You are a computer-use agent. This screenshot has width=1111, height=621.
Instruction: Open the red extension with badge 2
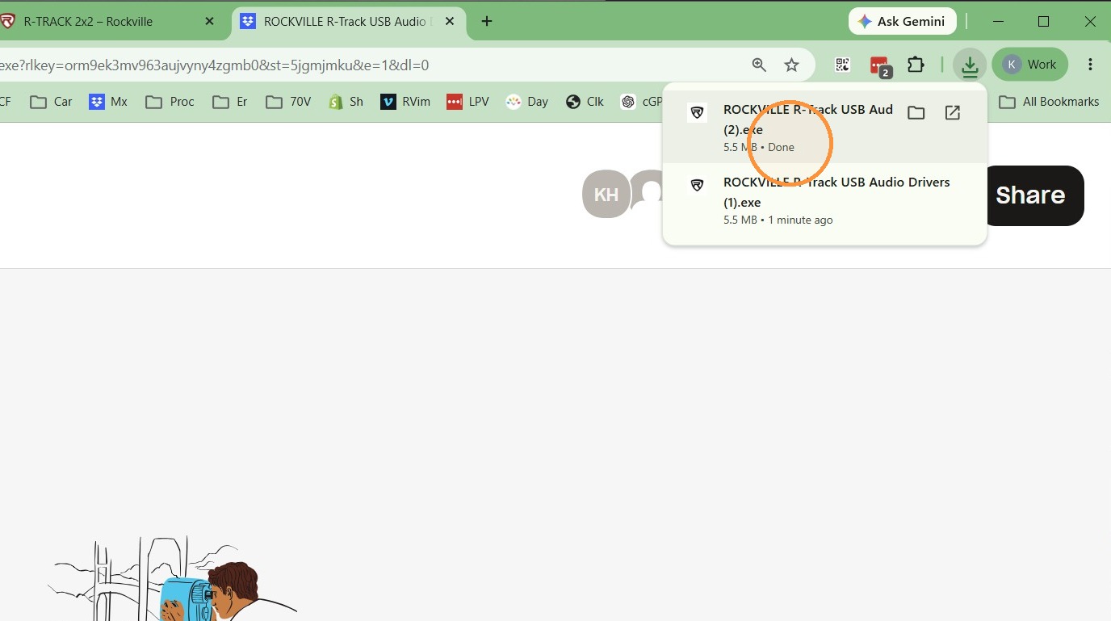click(879, 65)
